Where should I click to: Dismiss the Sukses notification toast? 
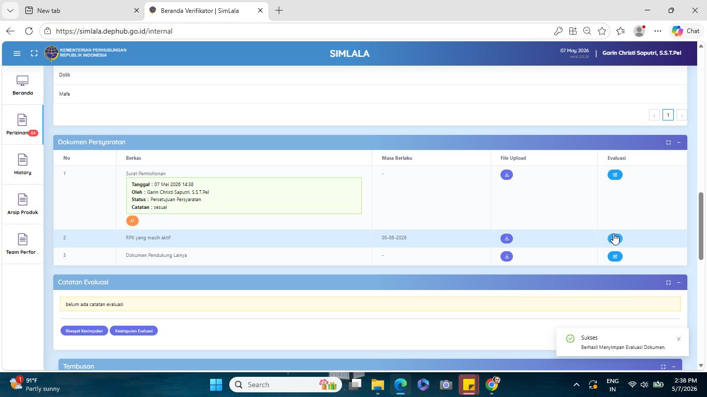pyautogui.click(x=679, y=339)
